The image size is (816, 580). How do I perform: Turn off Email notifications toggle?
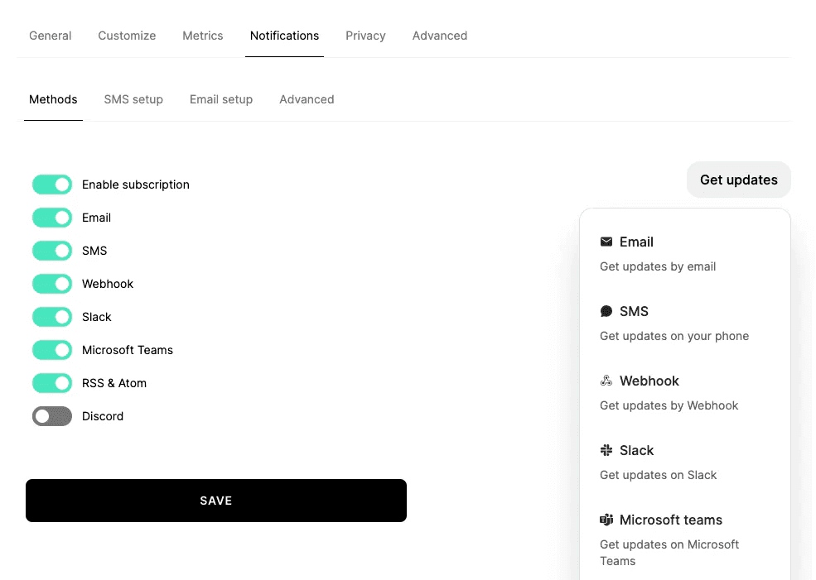[52, 218]
